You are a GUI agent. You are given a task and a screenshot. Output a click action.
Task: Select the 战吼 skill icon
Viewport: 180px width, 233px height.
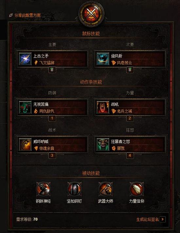pyautogui.click(x=103, y=107)
